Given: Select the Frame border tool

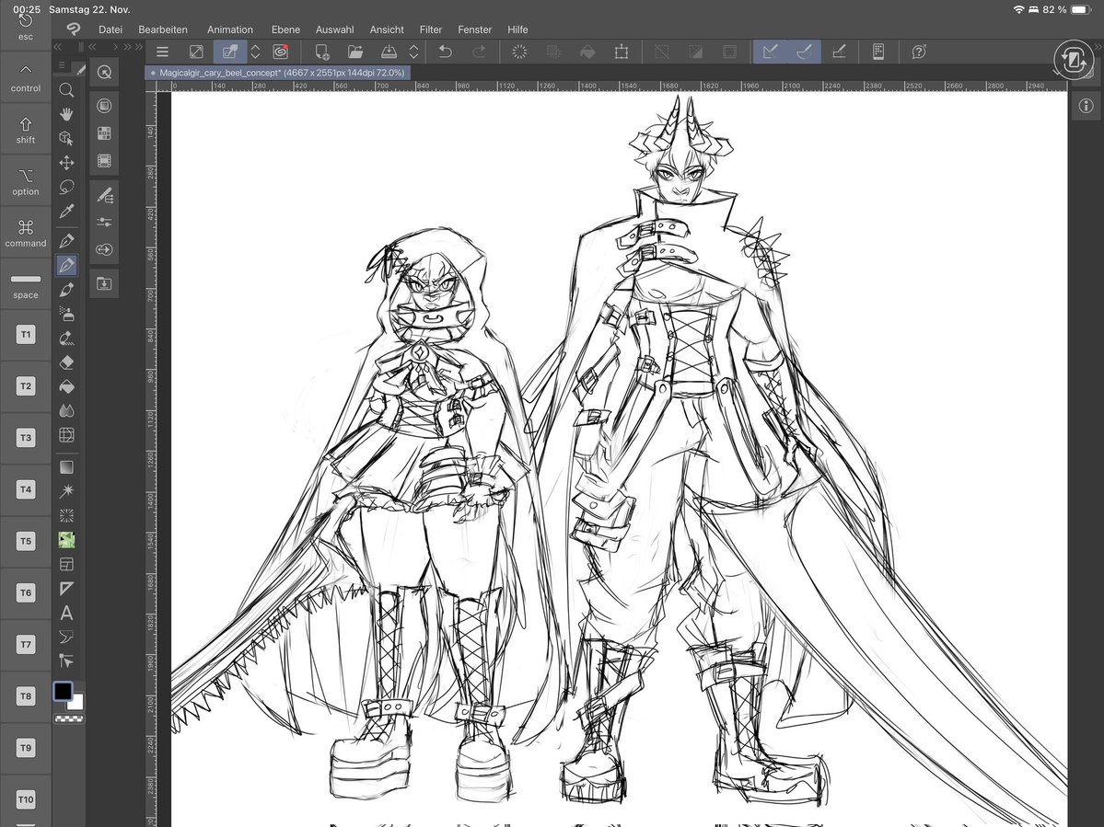Looking at the screenshot, I should pos(66,565).
